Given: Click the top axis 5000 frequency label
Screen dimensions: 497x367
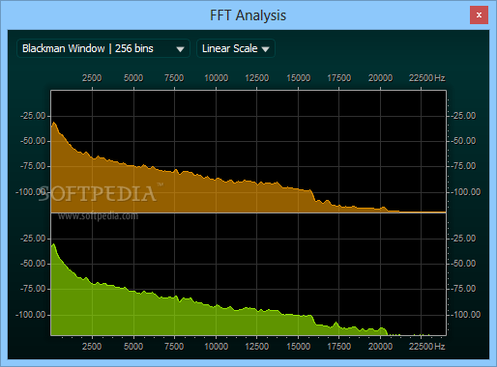Looking at the screenshot, I should (x=133, y=78).
